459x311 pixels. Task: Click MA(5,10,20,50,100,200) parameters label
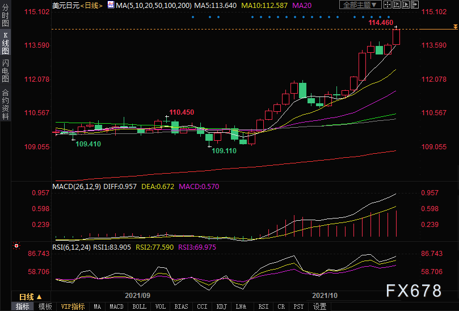click(154, 5)
